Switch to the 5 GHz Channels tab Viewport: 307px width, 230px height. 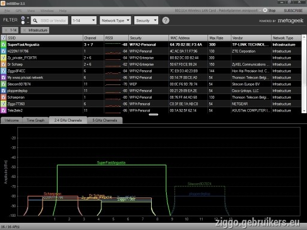(x=105, y=120)
